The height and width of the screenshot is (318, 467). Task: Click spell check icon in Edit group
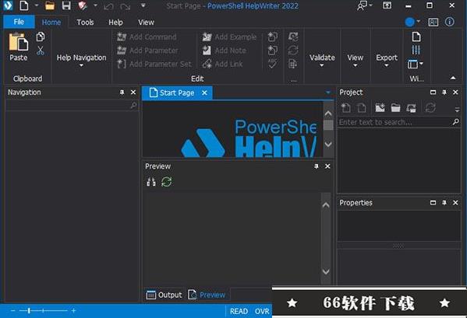(273, 64)
